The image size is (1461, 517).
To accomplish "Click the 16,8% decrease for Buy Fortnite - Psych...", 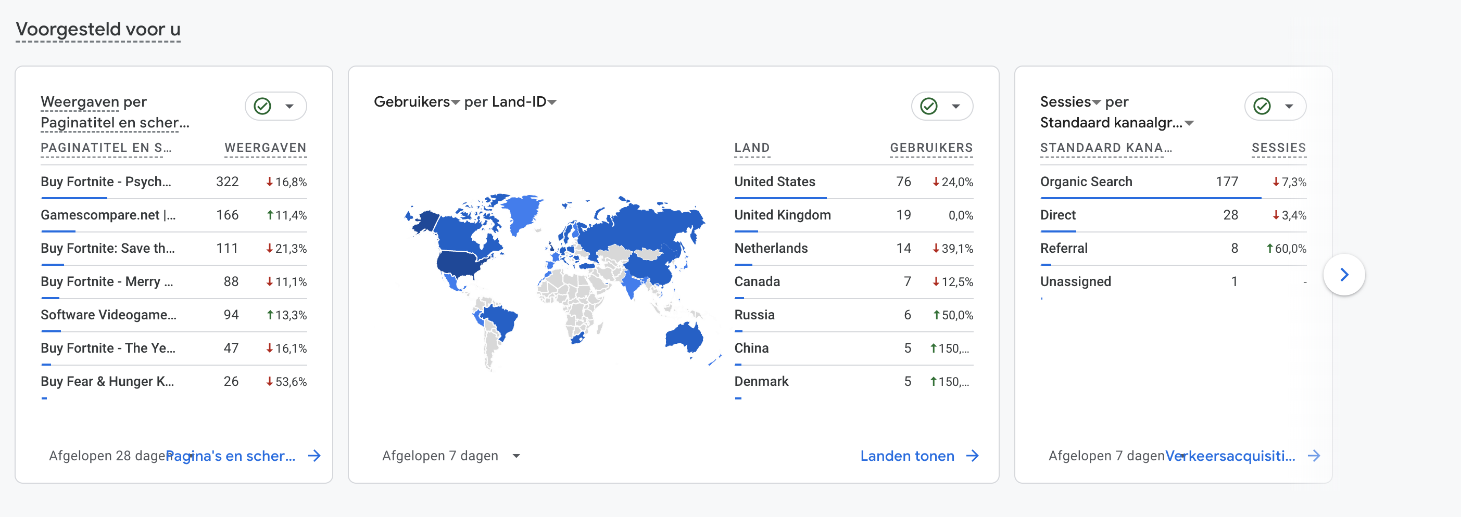I will point(286,182).
